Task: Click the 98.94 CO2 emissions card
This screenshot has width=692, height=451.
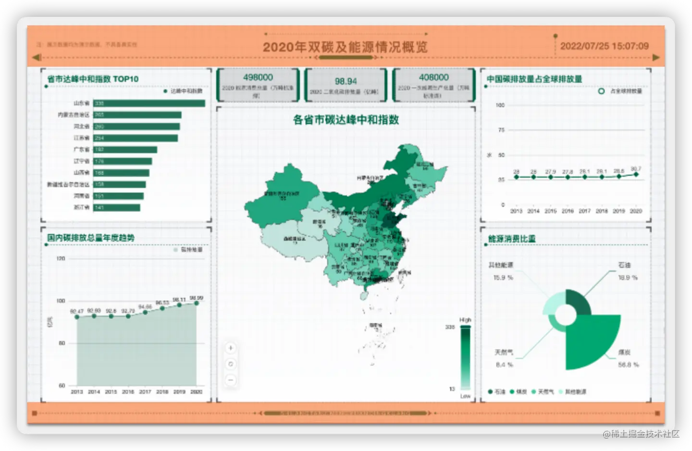Action: [x=346, y=85]
